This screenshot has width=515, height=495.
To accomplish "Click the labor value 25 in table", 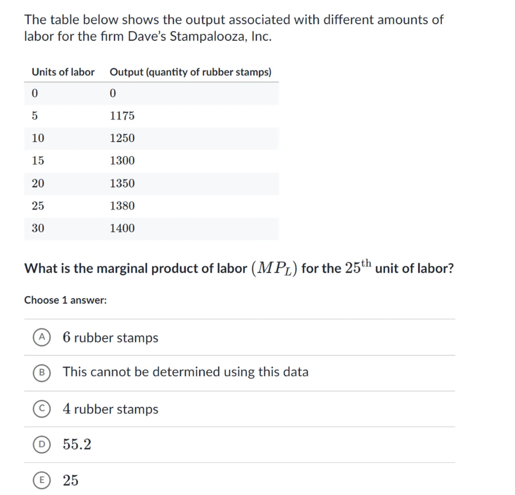I will tap(38, 206).
